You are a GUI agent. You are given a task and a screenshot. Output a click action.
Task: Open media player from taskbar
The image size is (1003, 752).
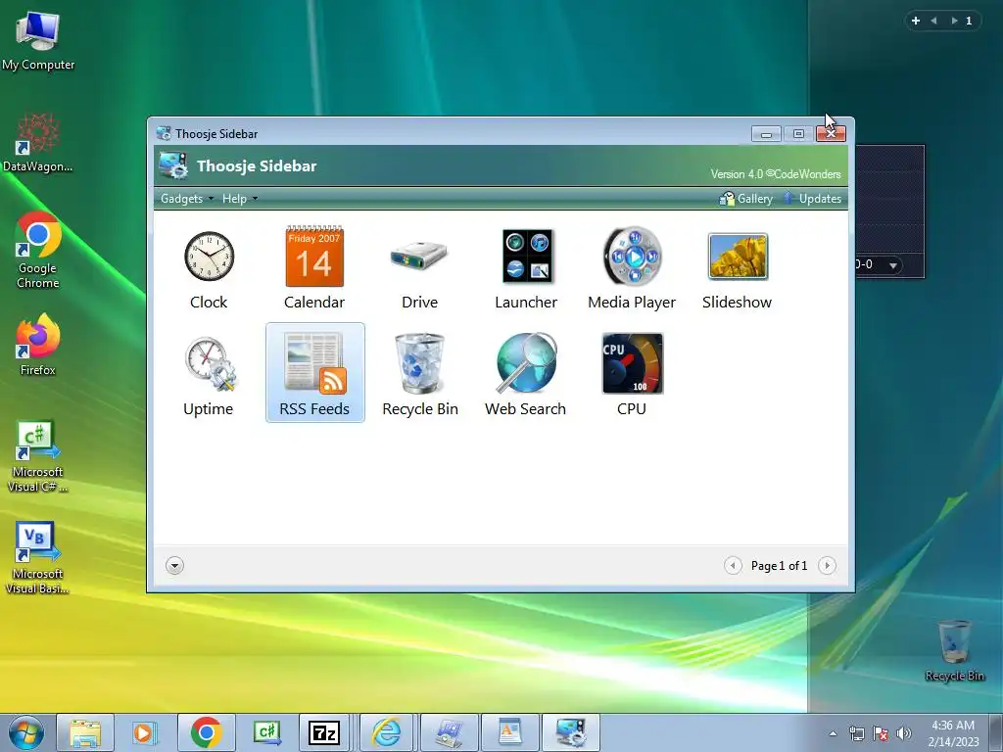[145, 732]
